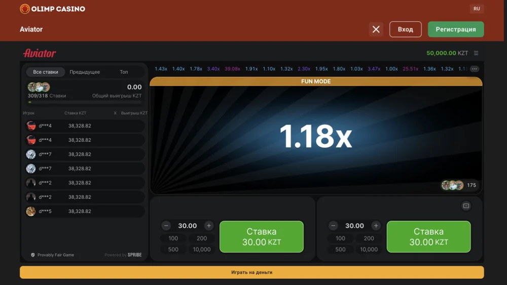The image size is (507, 285).
Task: Click the Вход login button
Action: (x=406, y=29)
